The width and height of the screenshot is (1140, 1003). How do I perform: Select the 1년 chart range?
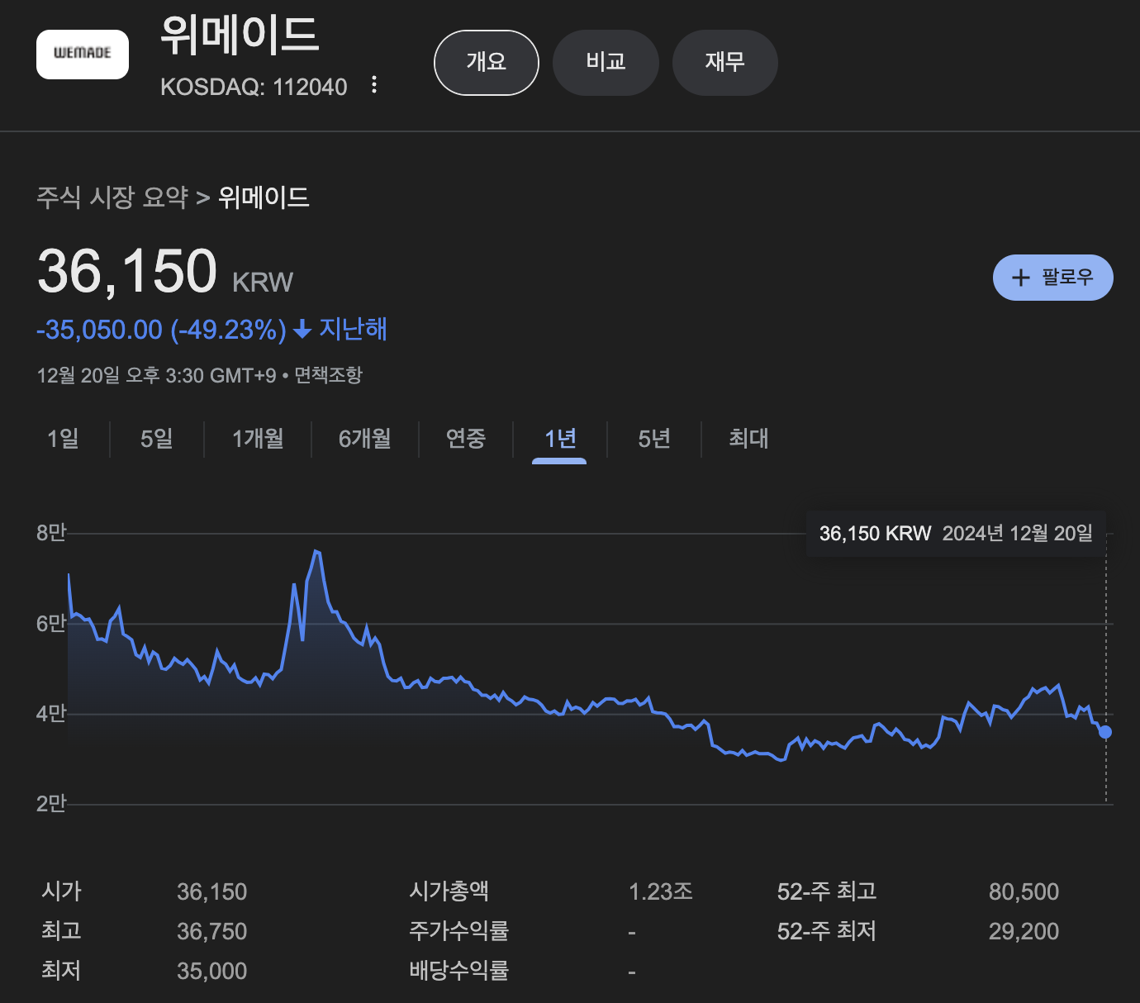[560, 439]
